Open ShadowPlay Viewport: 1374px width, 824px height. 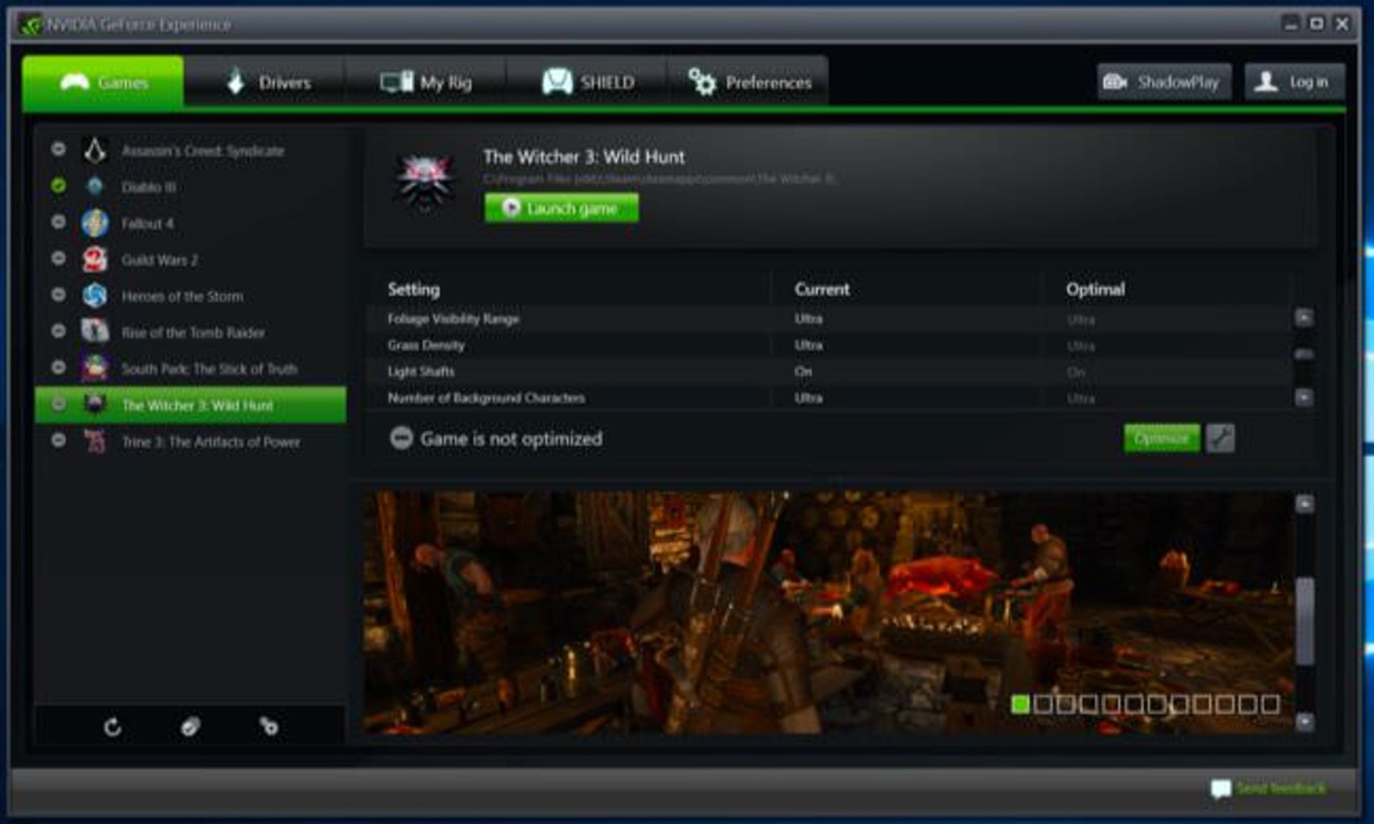tap(1164, 82)
